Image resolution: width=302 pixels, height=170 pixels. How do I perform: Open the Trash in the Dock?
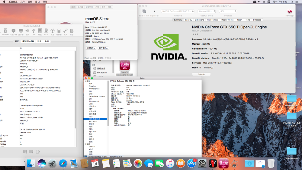[271, 163]
